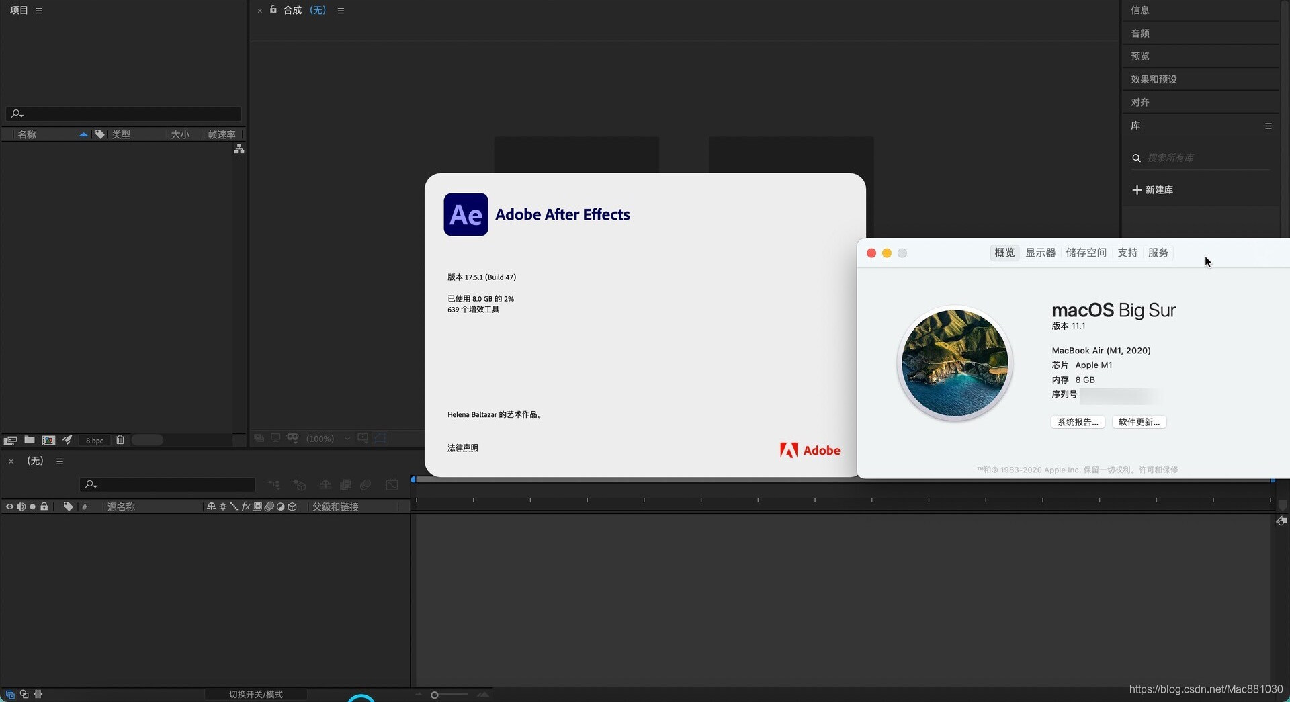
Task: Toggle in/out/duration pane braces icon
Action: (x=38, y=694)
